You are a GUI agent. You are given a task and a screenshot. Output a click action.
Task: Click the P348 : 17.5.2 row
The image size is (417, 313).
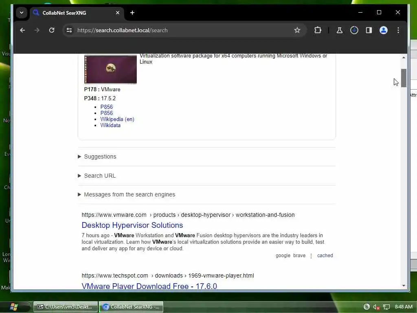[x=100, y=99]
